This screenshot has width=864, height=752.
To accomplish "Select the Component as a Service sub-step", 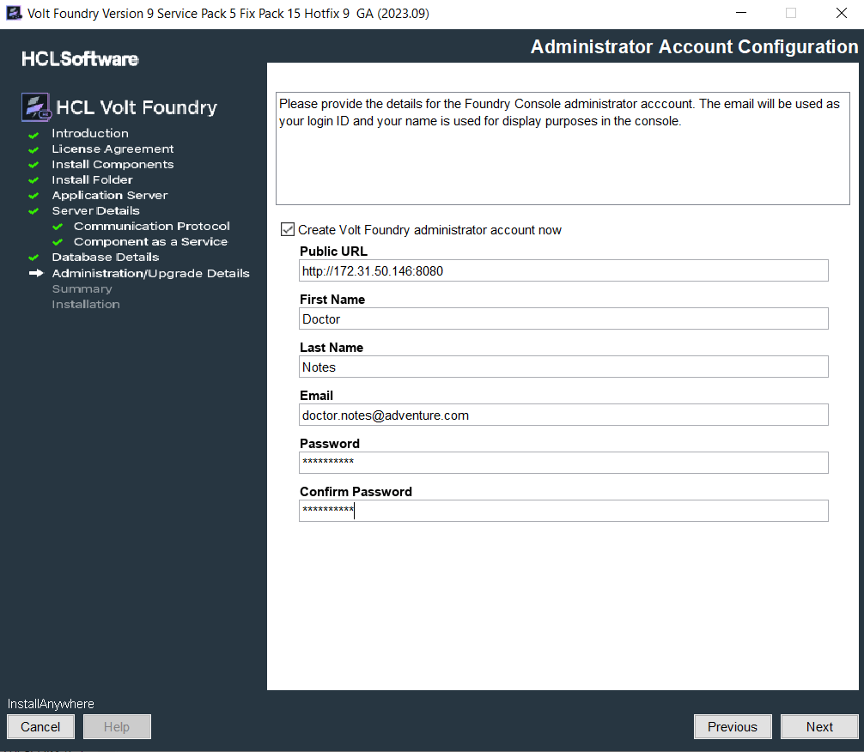I will tap(150, 241).
